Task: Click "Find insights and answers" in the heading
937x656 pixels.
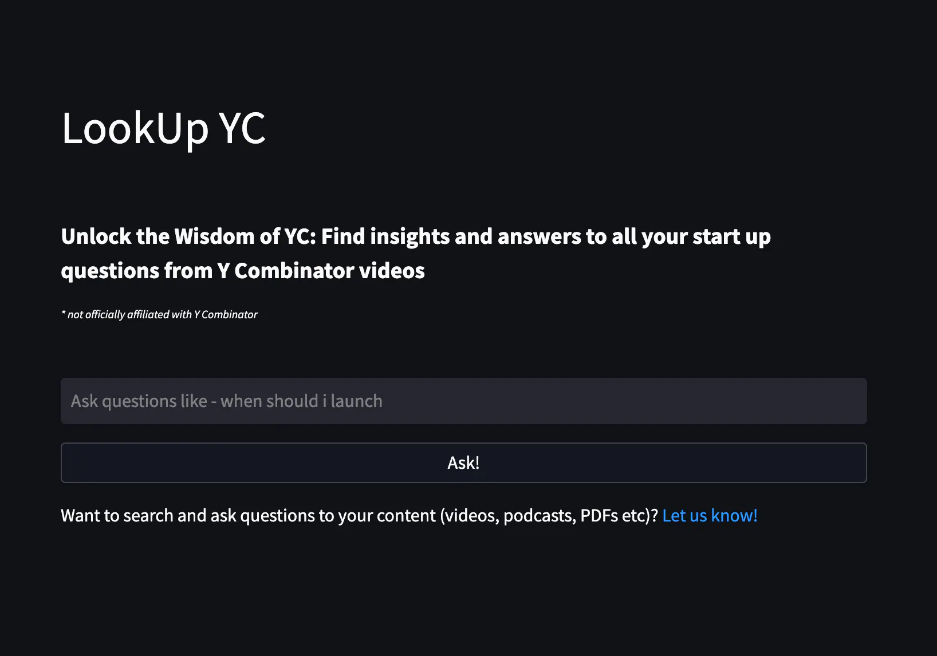Action: click(x=451, y=236)
